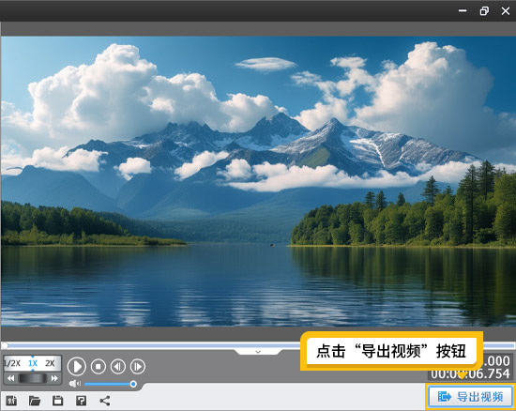This screenshot has height=411, width=516.
Task: Click the volume slider handle
Action: click(x=133, y=384)
